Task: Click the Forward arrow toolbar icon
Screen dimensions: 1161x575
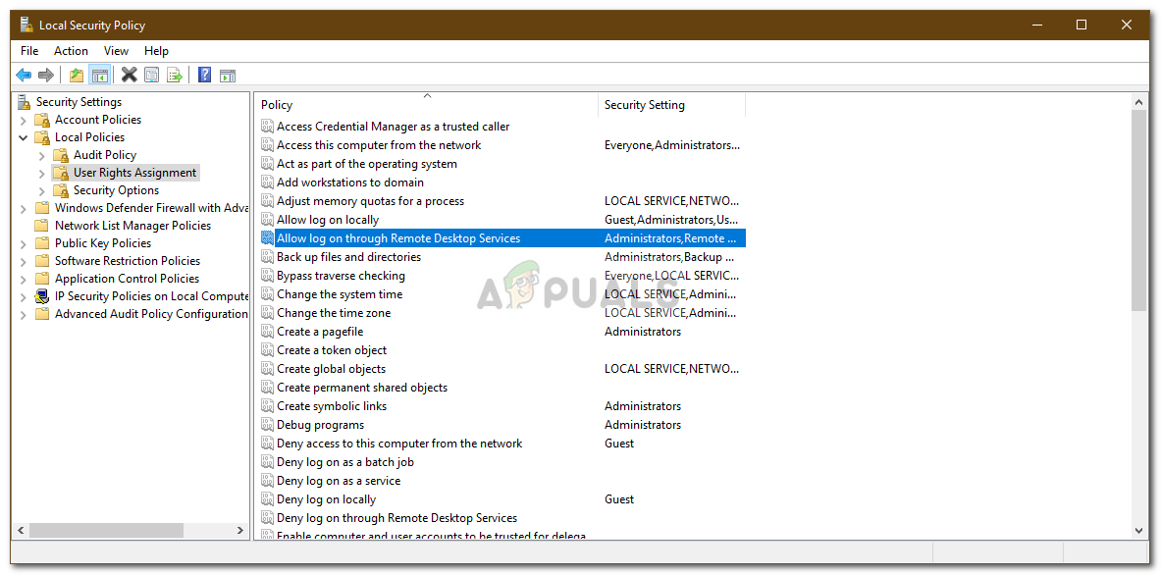Action: pos(46,75)
